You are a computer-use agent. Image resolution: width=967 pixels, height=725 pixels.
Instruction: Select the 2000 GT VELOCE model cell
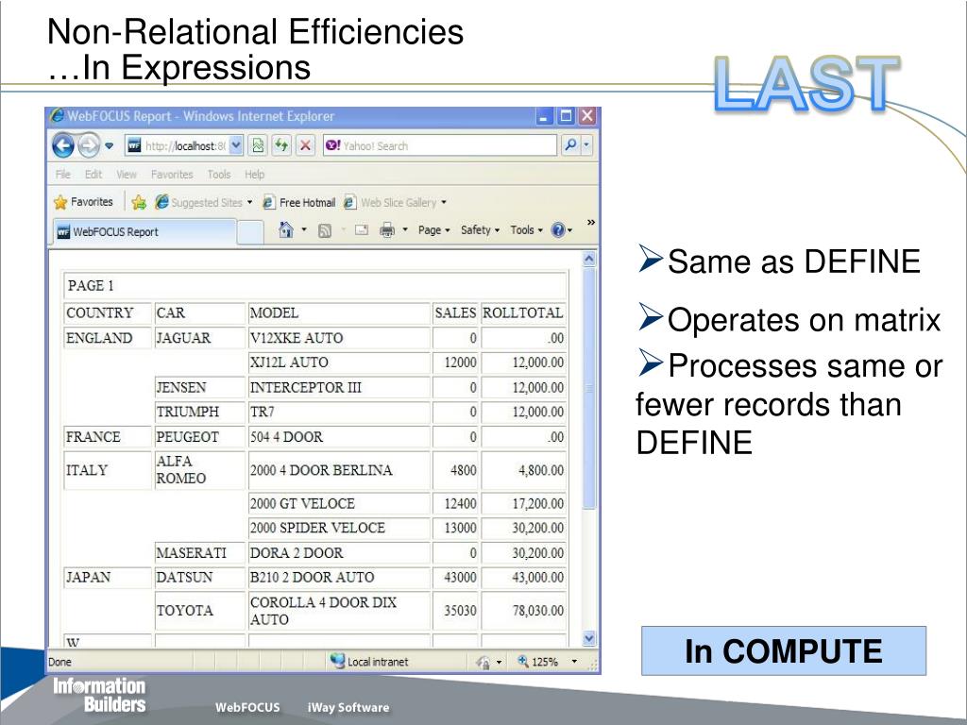(339, 503)
